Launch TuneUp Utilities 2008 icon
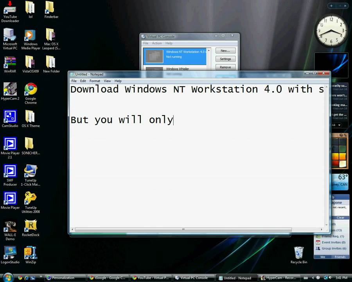Screen dimensions: 352x282 pos(31,202)
